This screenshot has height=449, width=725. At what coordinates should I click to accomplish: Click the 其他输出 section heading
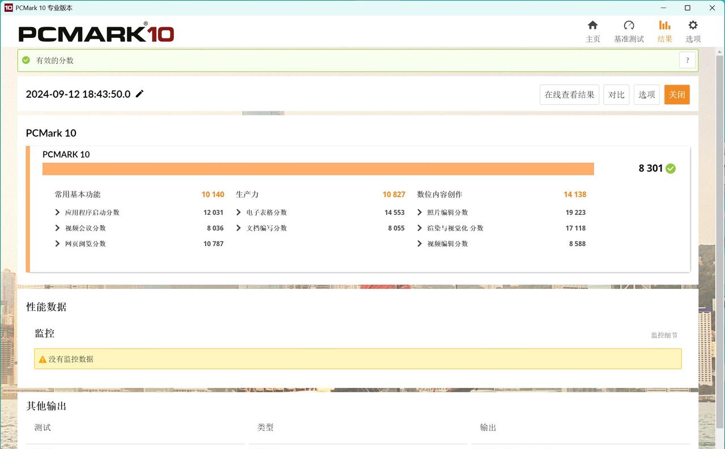tap(46, 406)
